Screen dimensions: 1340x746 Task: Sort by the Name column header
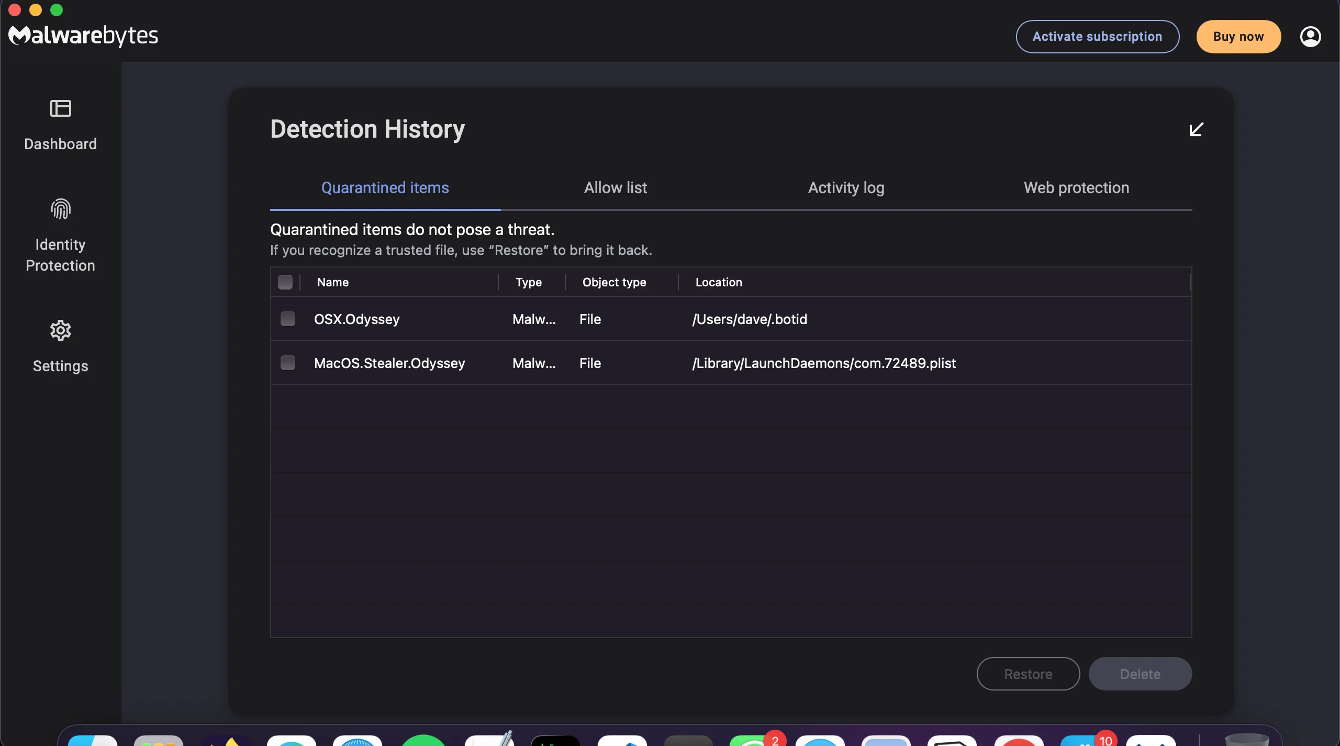click(x=333, y=282)
